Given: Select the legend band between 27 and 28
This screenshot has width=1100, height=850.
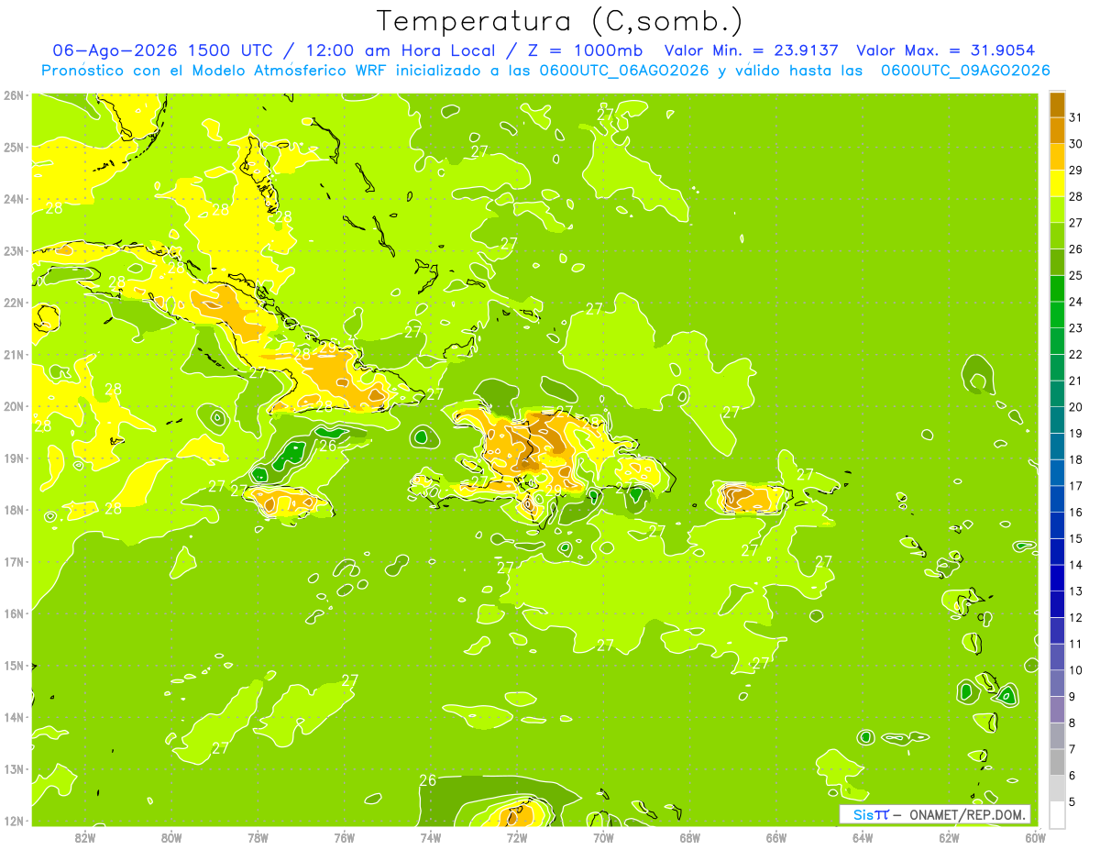Looking at the screenshot, I should 1057,210.
